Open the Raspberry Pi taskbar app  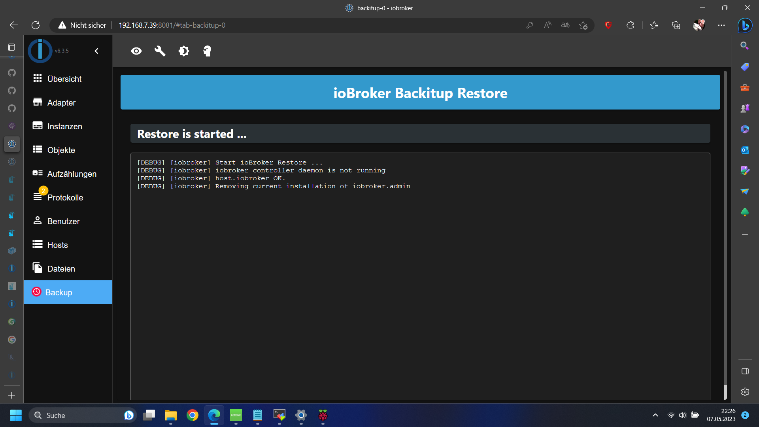(x=323, y=415)
